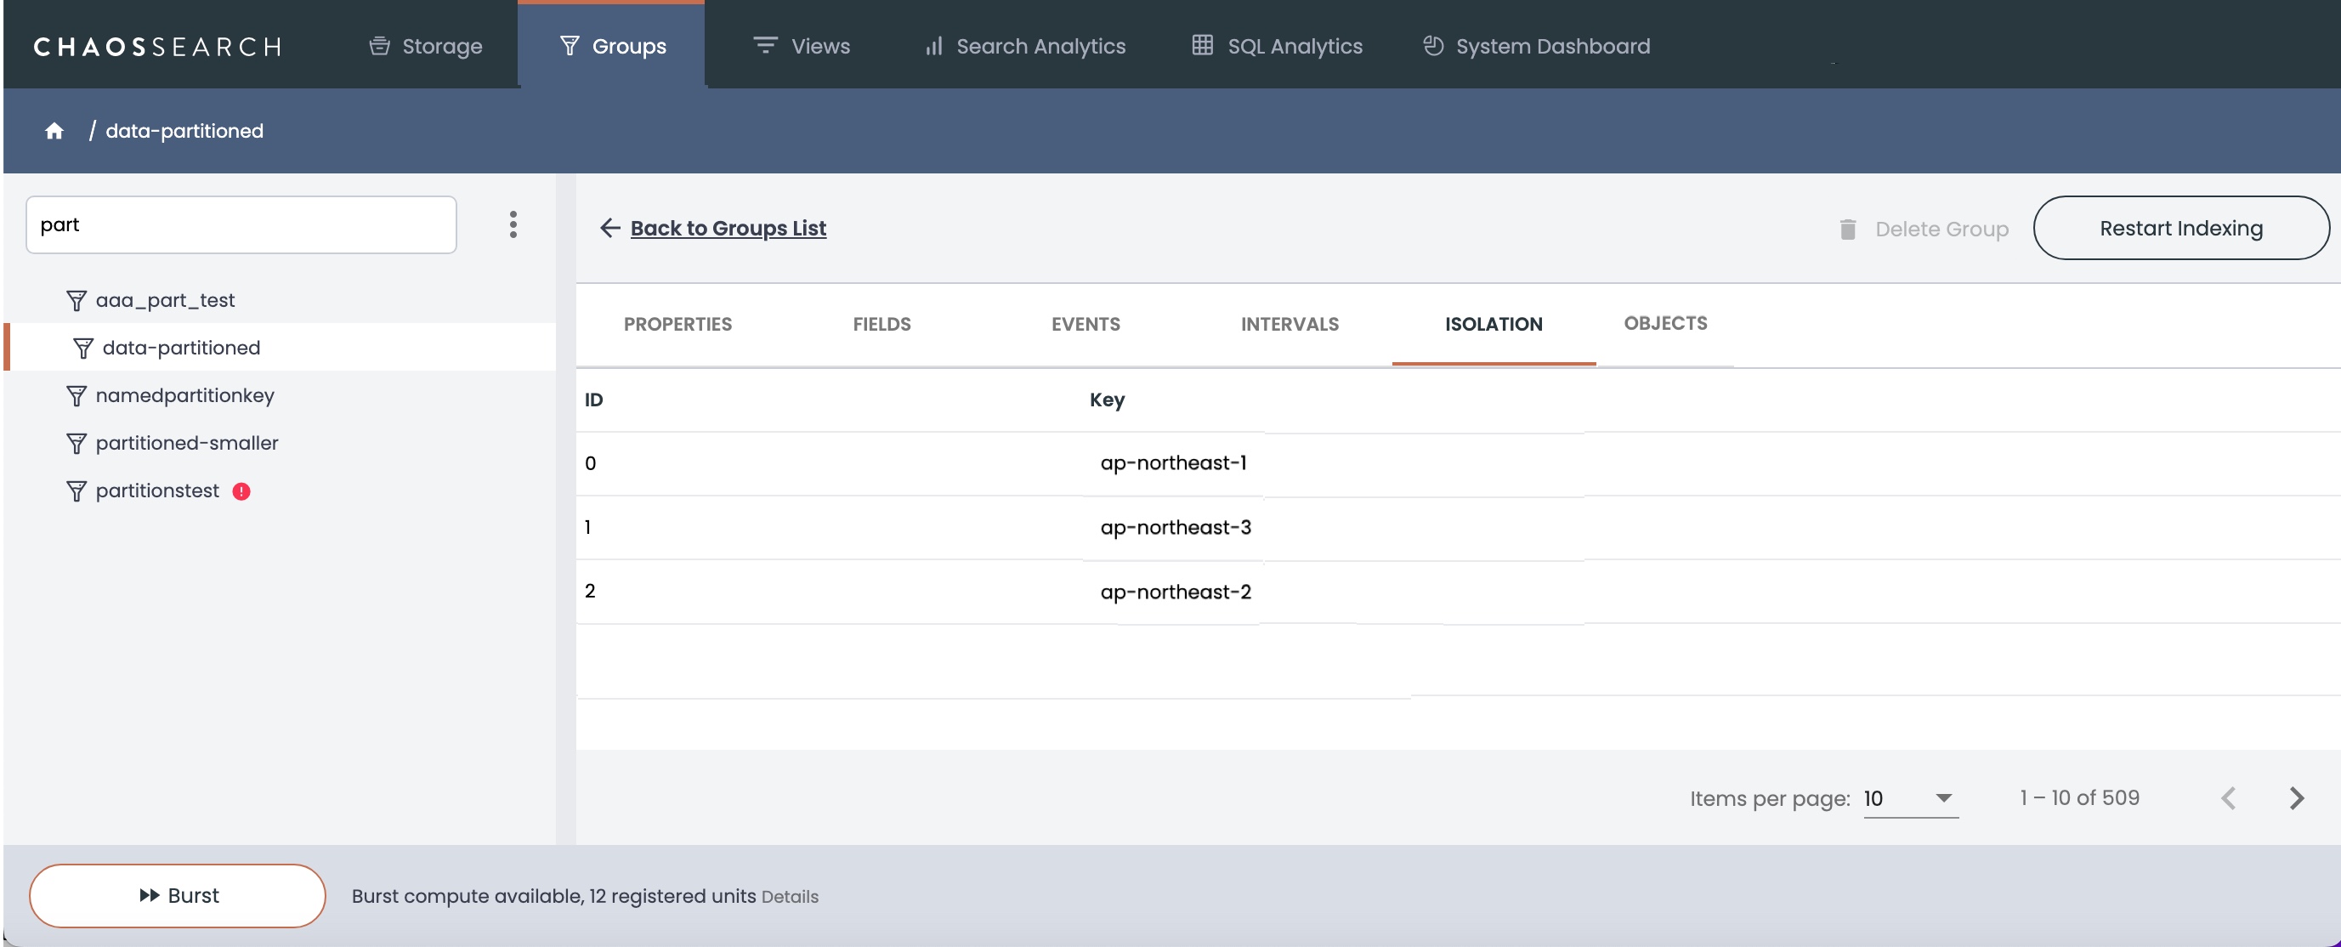Click the group search input field

tap(241, 224)
